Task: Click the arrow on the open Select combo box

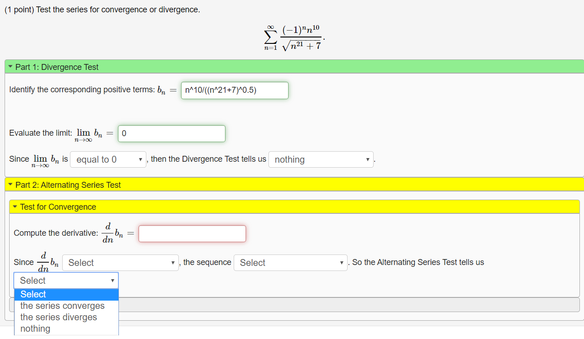Action: [113, 280]
